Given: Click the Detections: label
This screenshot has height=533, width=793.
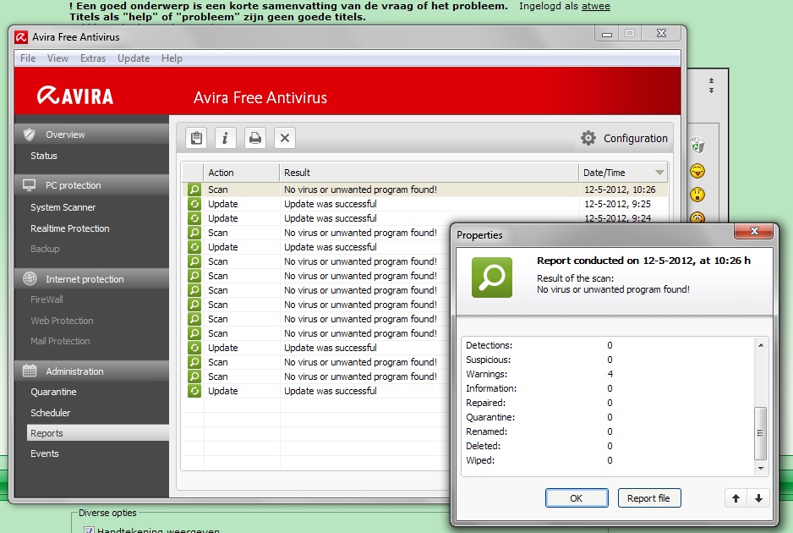Looking at the screenshot, I should coord(489,345).
